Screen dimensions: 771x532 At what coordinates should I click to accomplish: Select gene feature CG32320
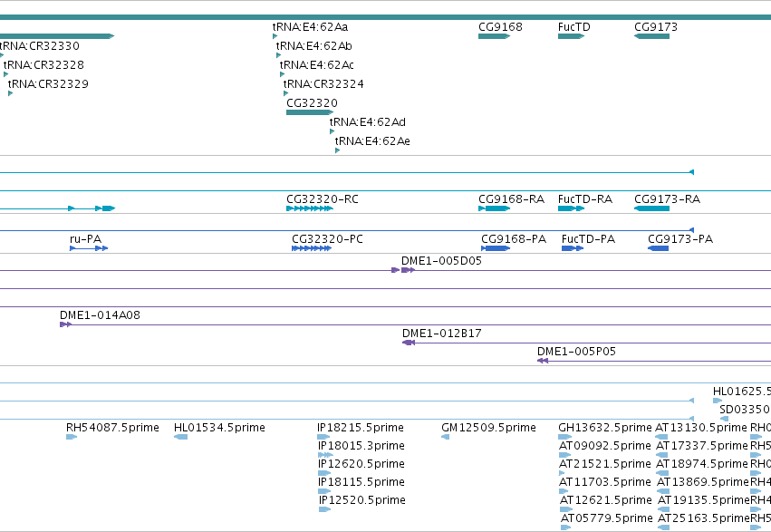(x=310, y=112)
